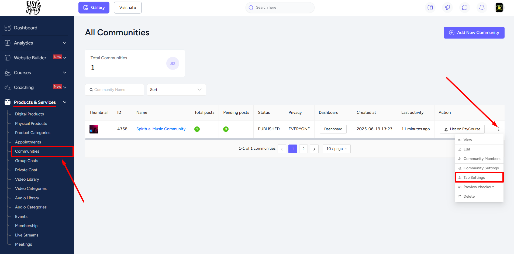Click the Visit site button

[128, 8]
